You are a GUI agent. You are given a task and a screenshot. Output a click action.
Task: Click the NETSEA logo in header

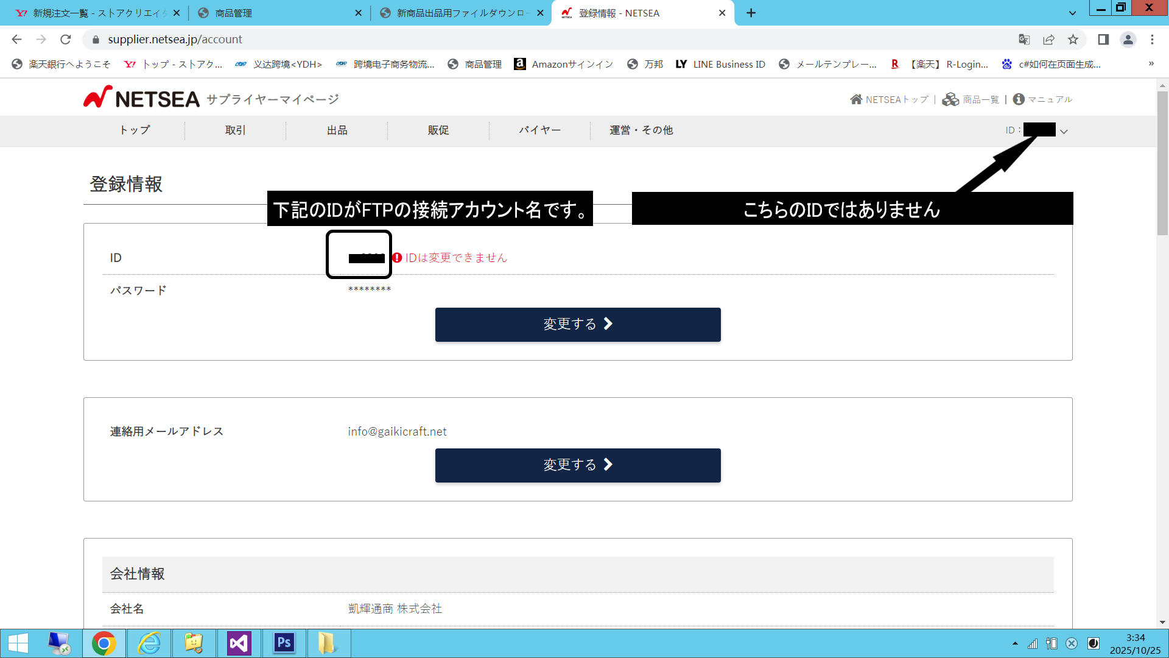(x=141, y=98)
